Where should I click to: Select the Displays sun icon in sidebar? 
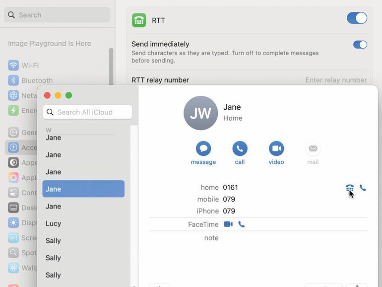pos(13,222)
